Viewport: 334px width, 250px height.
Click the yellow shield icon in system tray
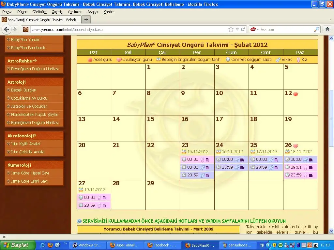click(274, 245)
